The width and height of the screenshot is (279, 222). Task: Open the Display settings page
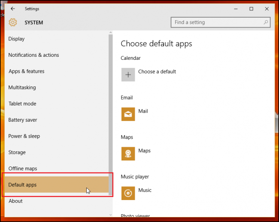click(16, 39)
